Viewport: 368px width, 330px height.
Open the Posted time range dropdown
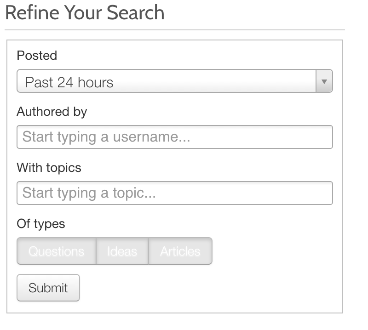(174, 81)
